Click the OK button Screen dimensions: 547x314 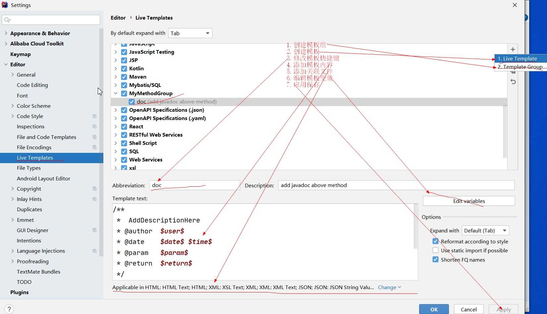click(434, 309)
